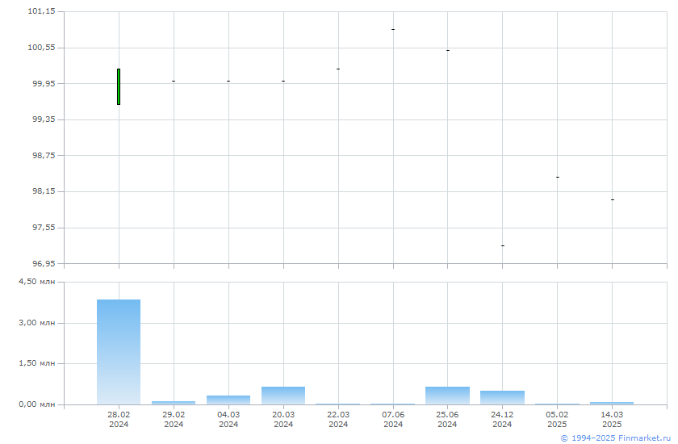Click the 29.02.2024 price tick mark
This screenshot has width=678, height=444.
174,81
